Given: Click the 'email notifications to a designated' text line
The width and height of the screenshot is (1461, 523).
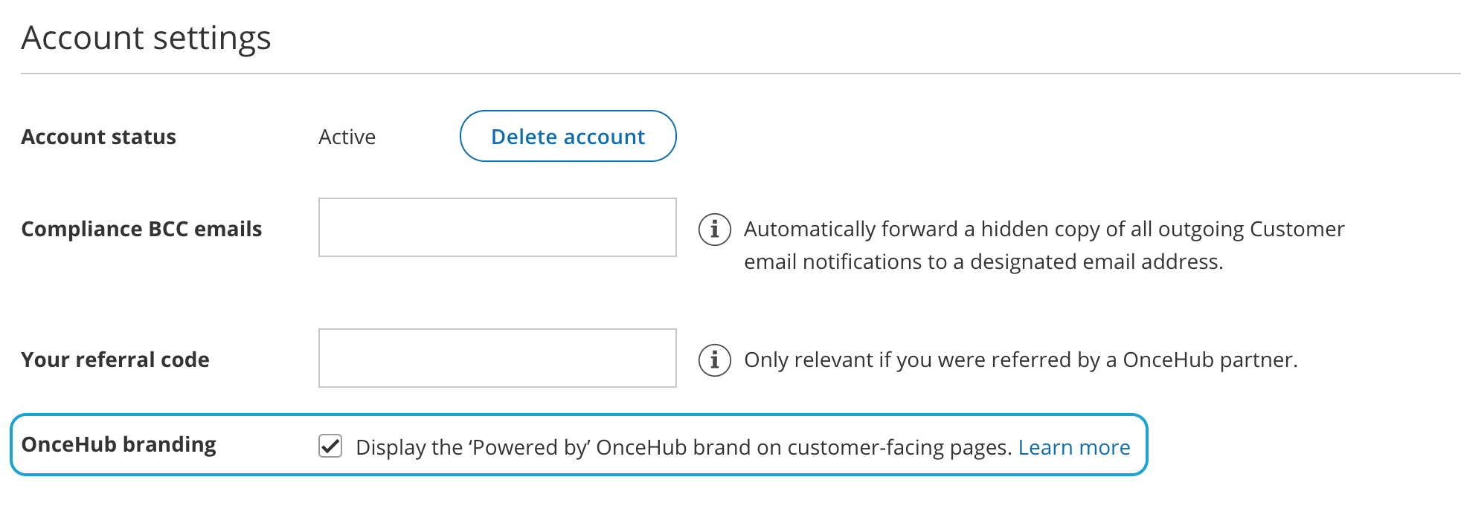Looking at the screenshot, I should click(x=983, y=261).
